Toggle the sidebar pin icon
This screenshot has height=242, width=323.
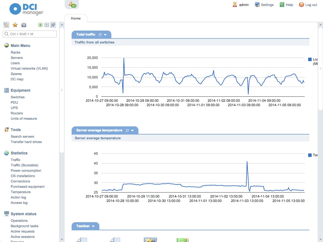pyautogui.click(x=53, y=24)
